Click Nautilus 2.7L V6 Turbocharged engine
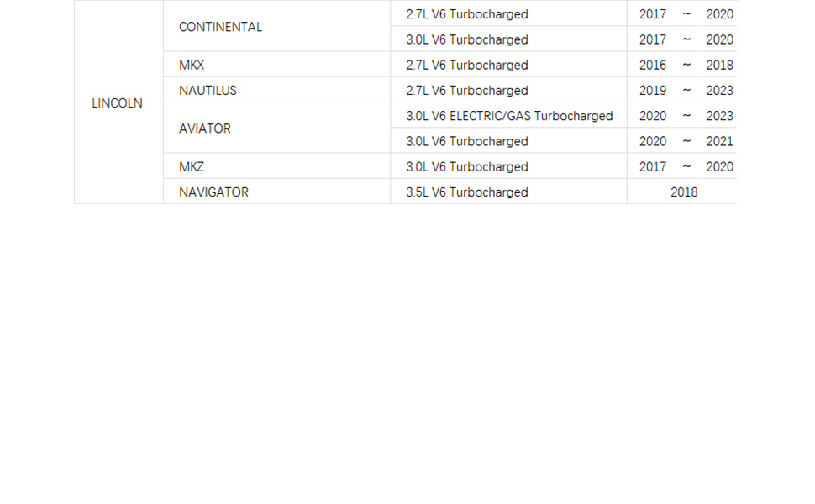815x504 pixels. pyautogui.click(x=508, y=90)
